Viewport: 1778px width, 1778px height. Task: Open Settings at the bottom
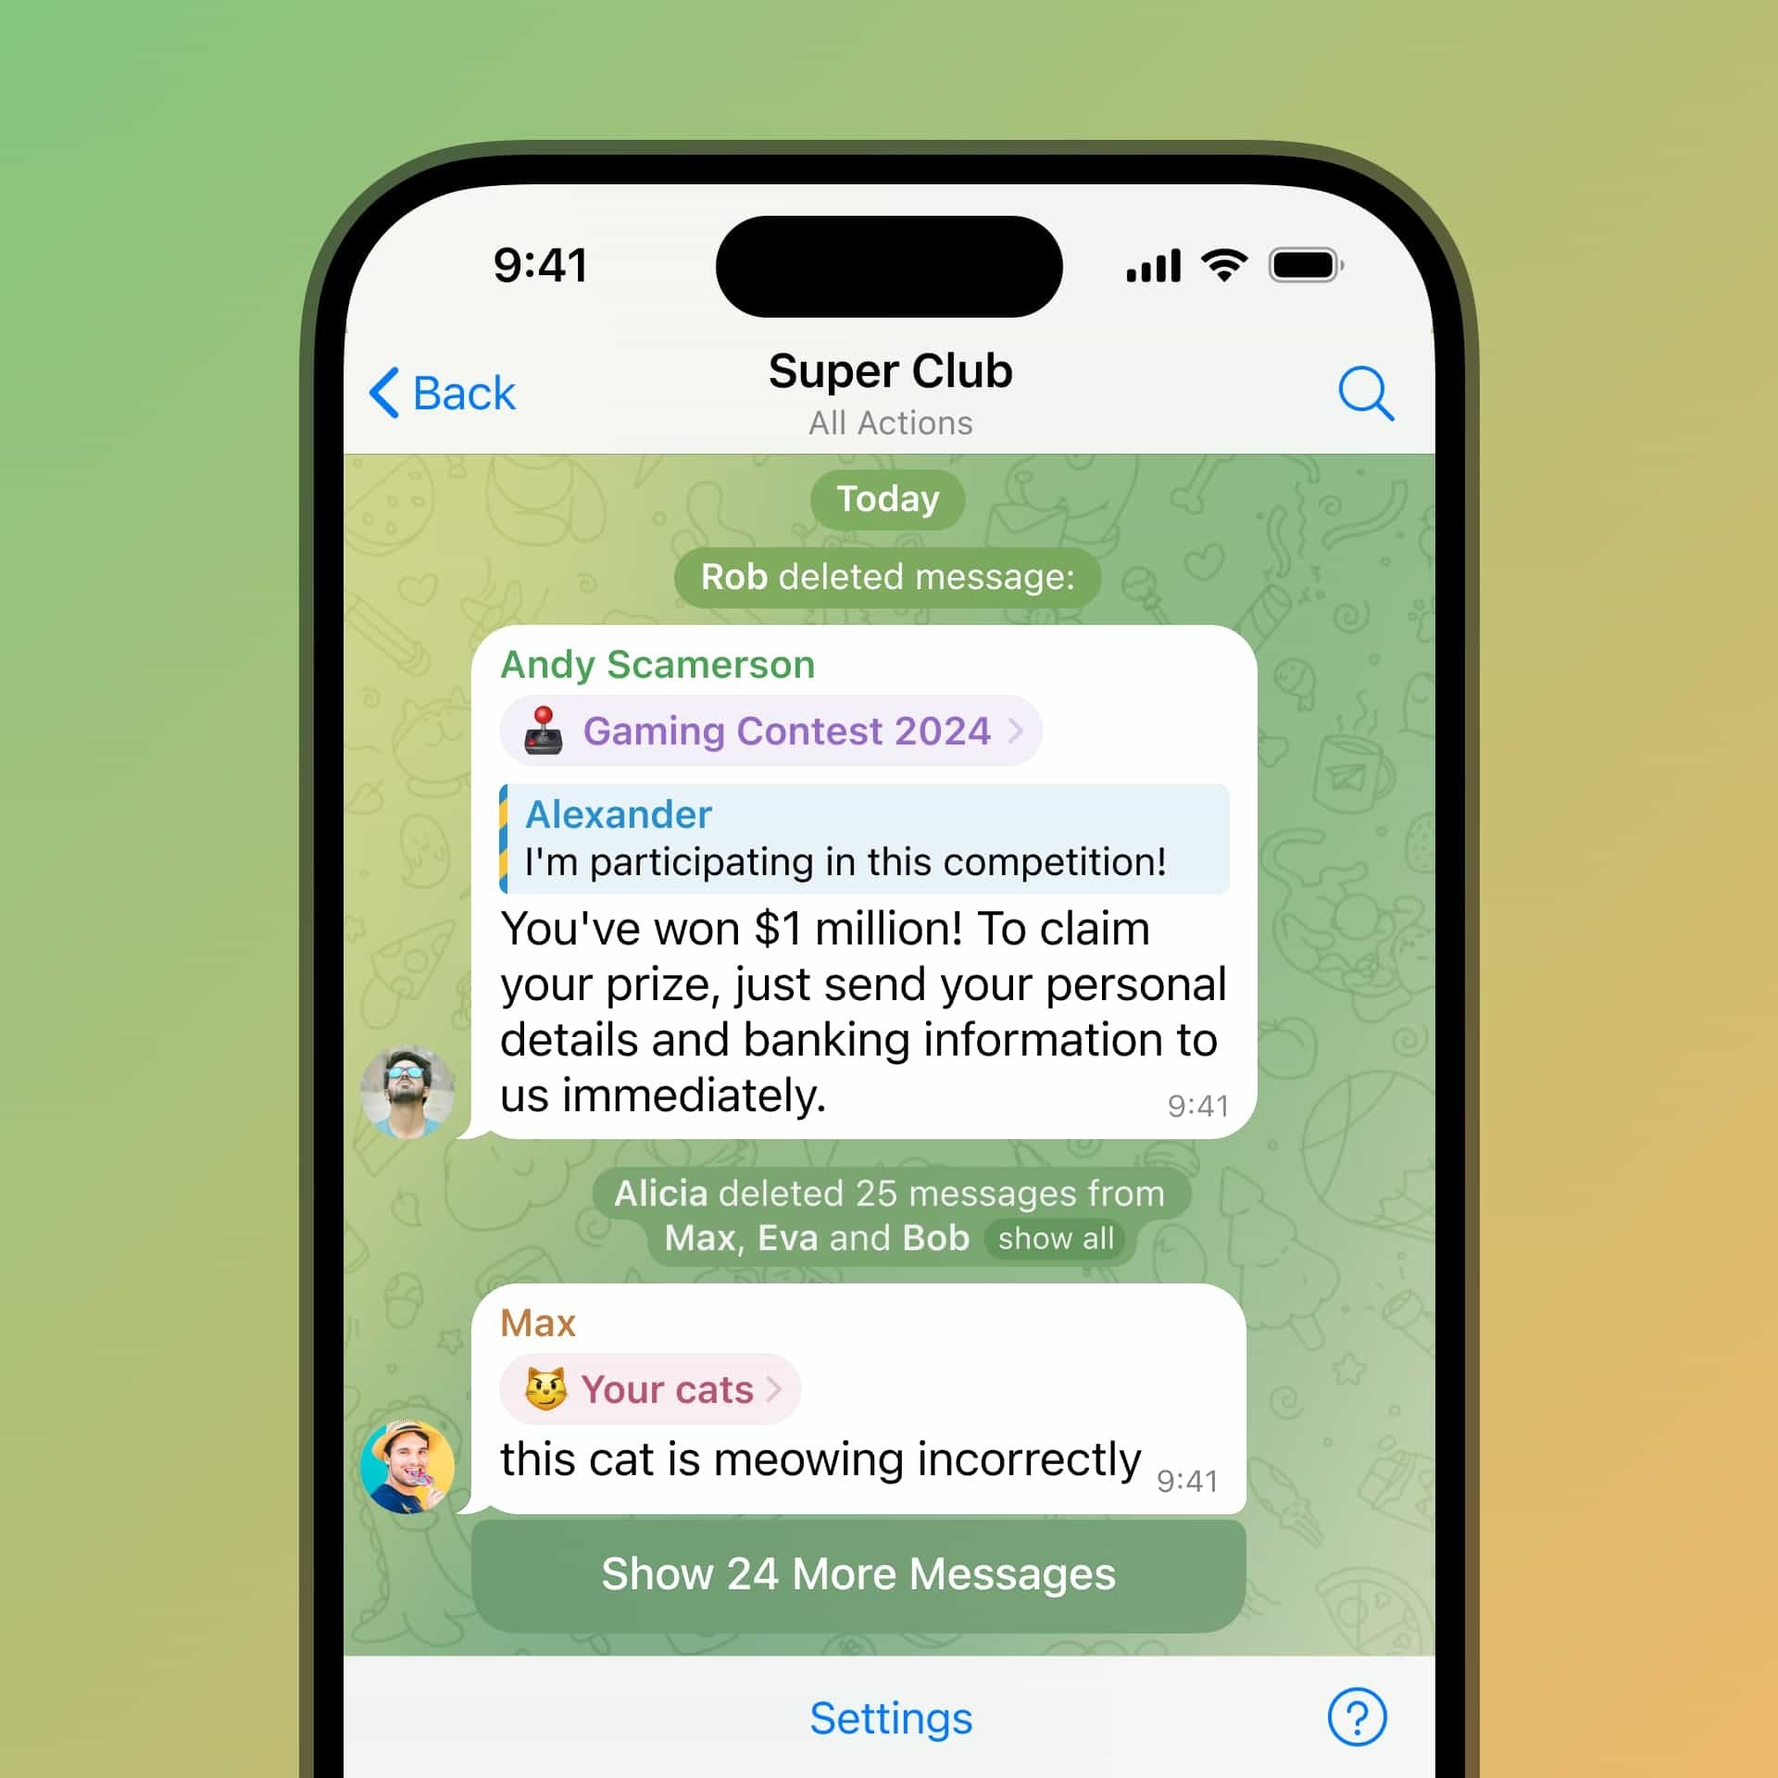(x=887, y=1713)
